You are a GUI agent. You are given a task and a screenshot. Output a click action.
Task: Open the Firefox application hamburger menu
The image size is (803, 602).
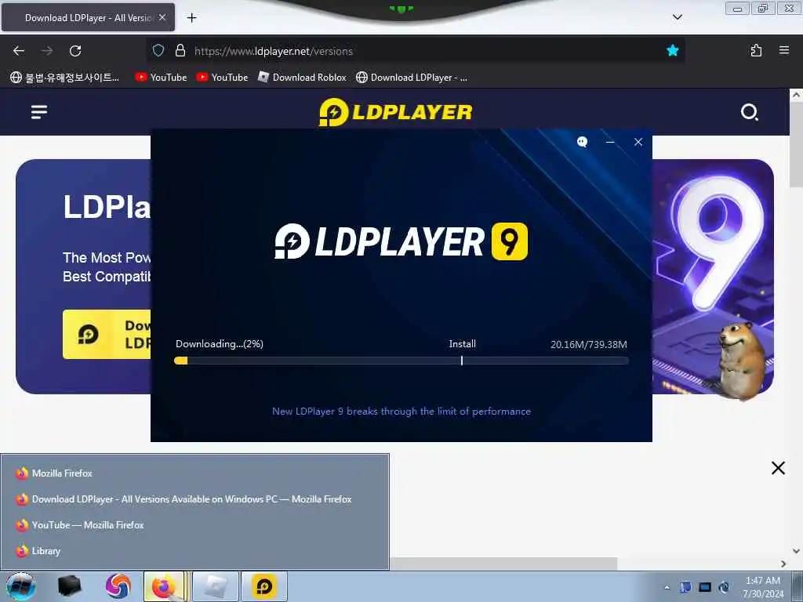point(784,50)
